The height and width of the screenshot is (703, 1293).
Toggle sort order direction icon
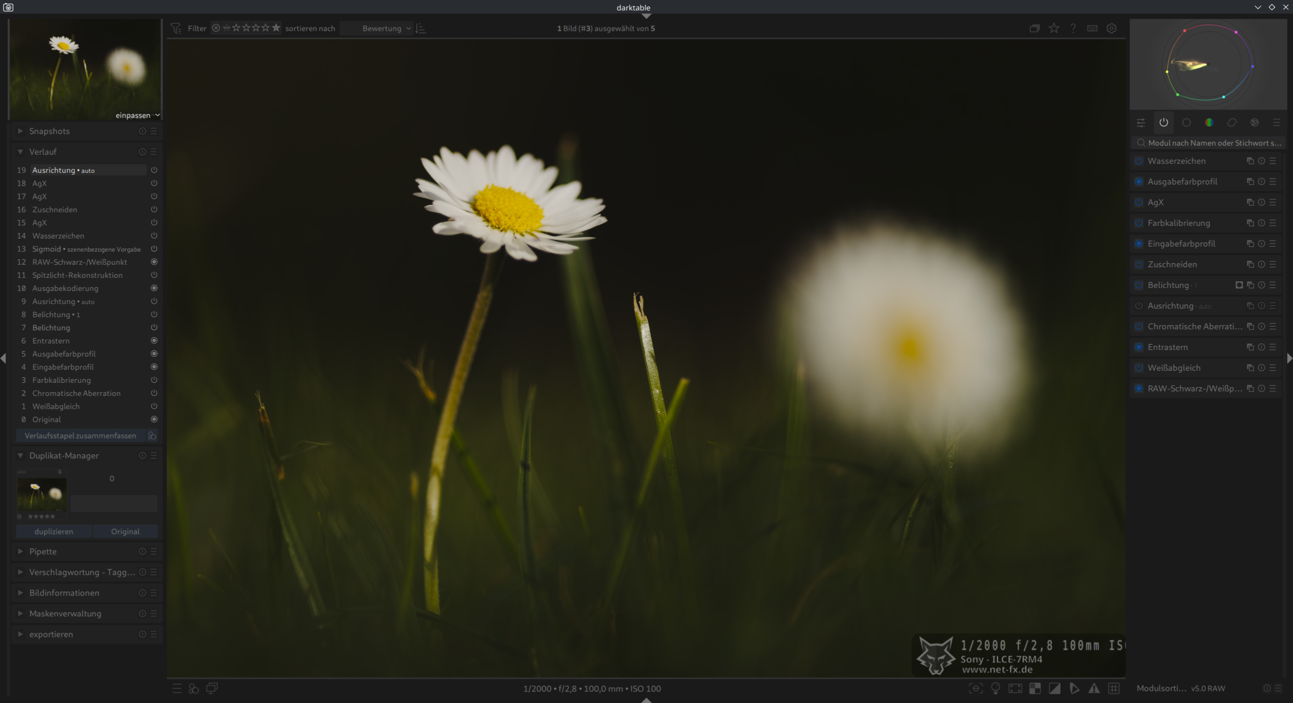[421, 28]
